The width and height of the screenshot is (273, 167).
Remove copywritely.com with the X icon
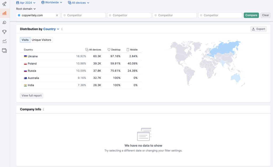57,15
